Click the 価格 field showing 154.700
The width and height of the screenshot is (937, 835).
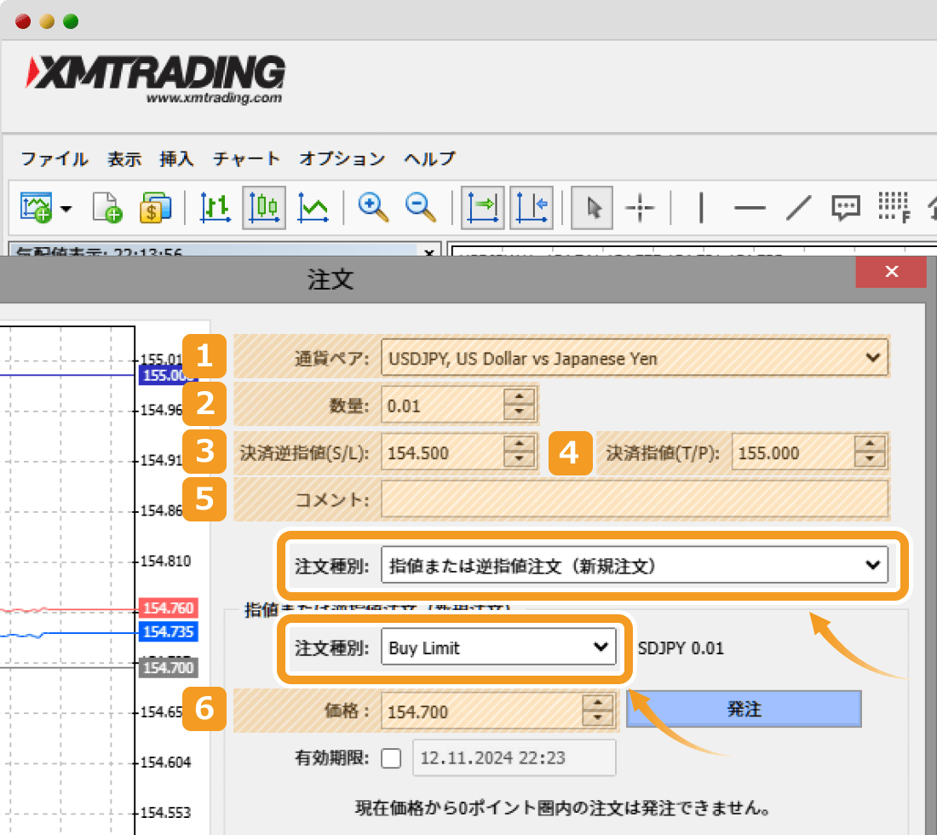(481, 711)
